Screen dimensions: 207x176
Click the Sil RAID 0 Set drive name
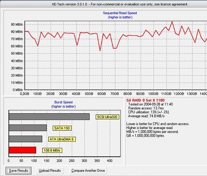pyautogui.click(x=146, y=100)
